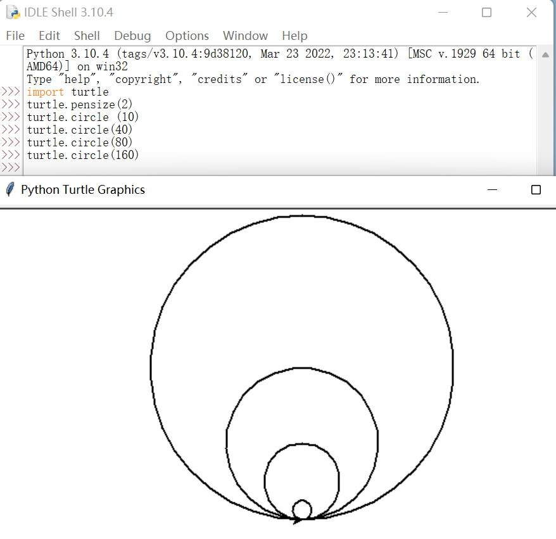Open the File menu
This screenshot has height=539, width=556.
[15, 35]
